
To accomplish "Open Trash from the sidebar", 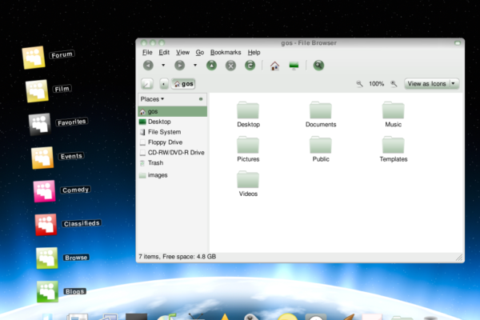I will coord(173,163).
